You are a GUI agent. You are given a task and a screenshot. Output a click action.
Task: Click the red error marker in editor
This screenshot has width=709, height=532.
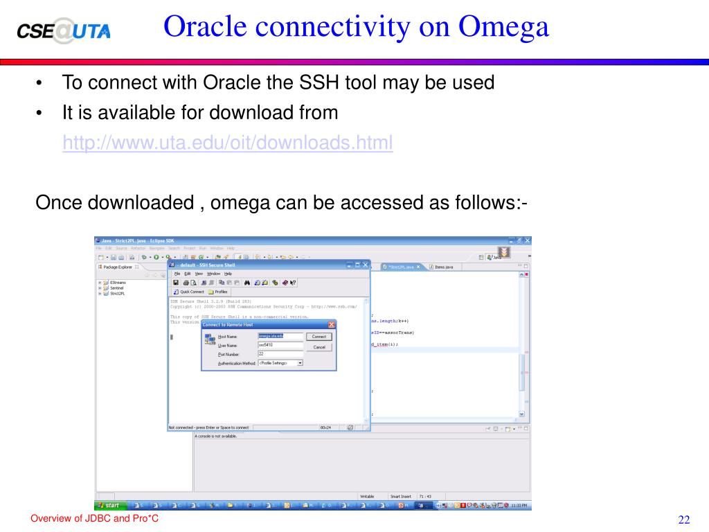[x=526, y=274]
